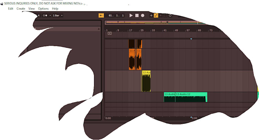
Task: Click bar 73 on the beat ruler
Action: 211,30
